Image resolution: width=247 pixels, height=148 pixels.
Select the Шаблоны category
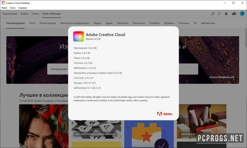(x=123, y=23)
